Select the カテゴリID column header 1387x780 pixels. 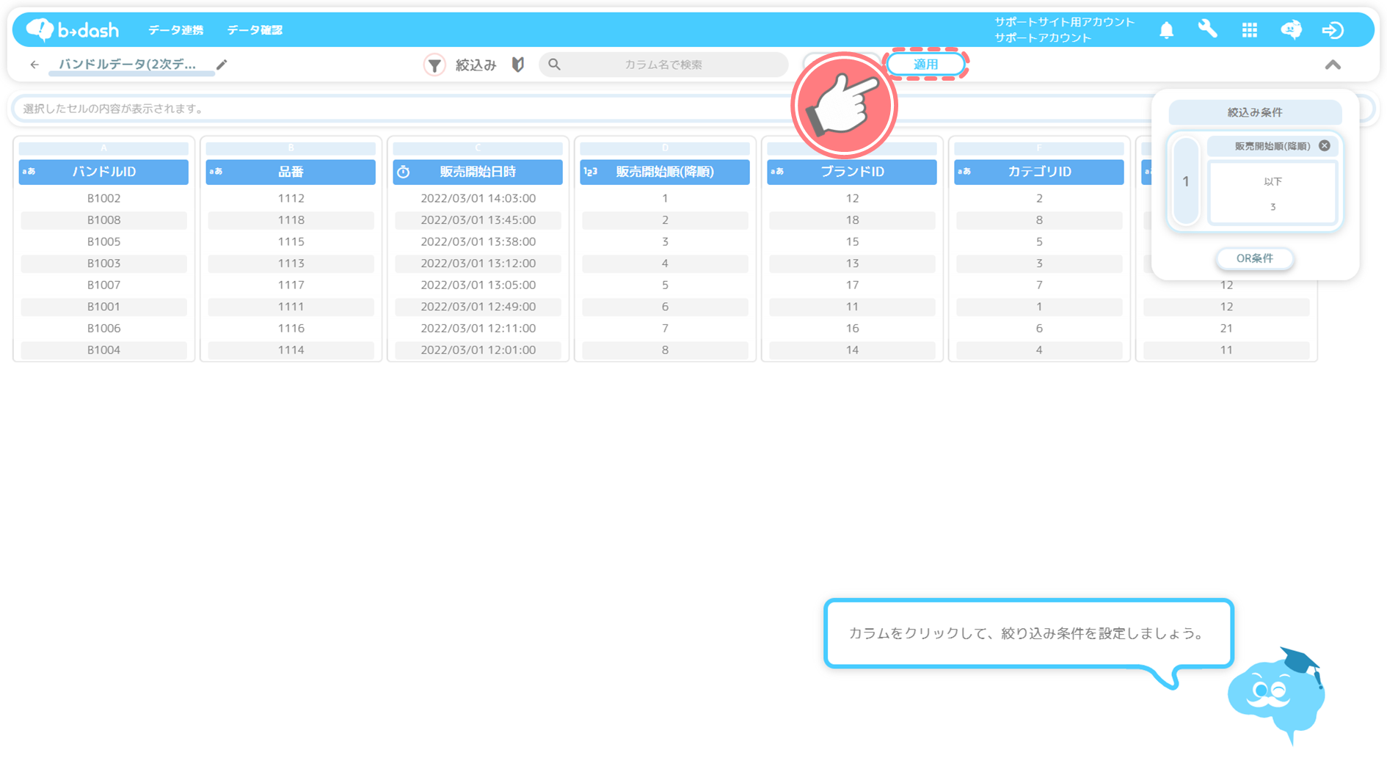pos(1039,172)
